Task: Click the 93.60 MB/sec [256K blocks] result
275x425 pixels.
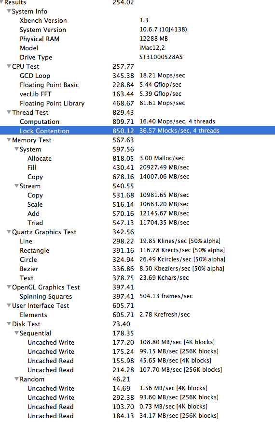Action: point(179,397)
